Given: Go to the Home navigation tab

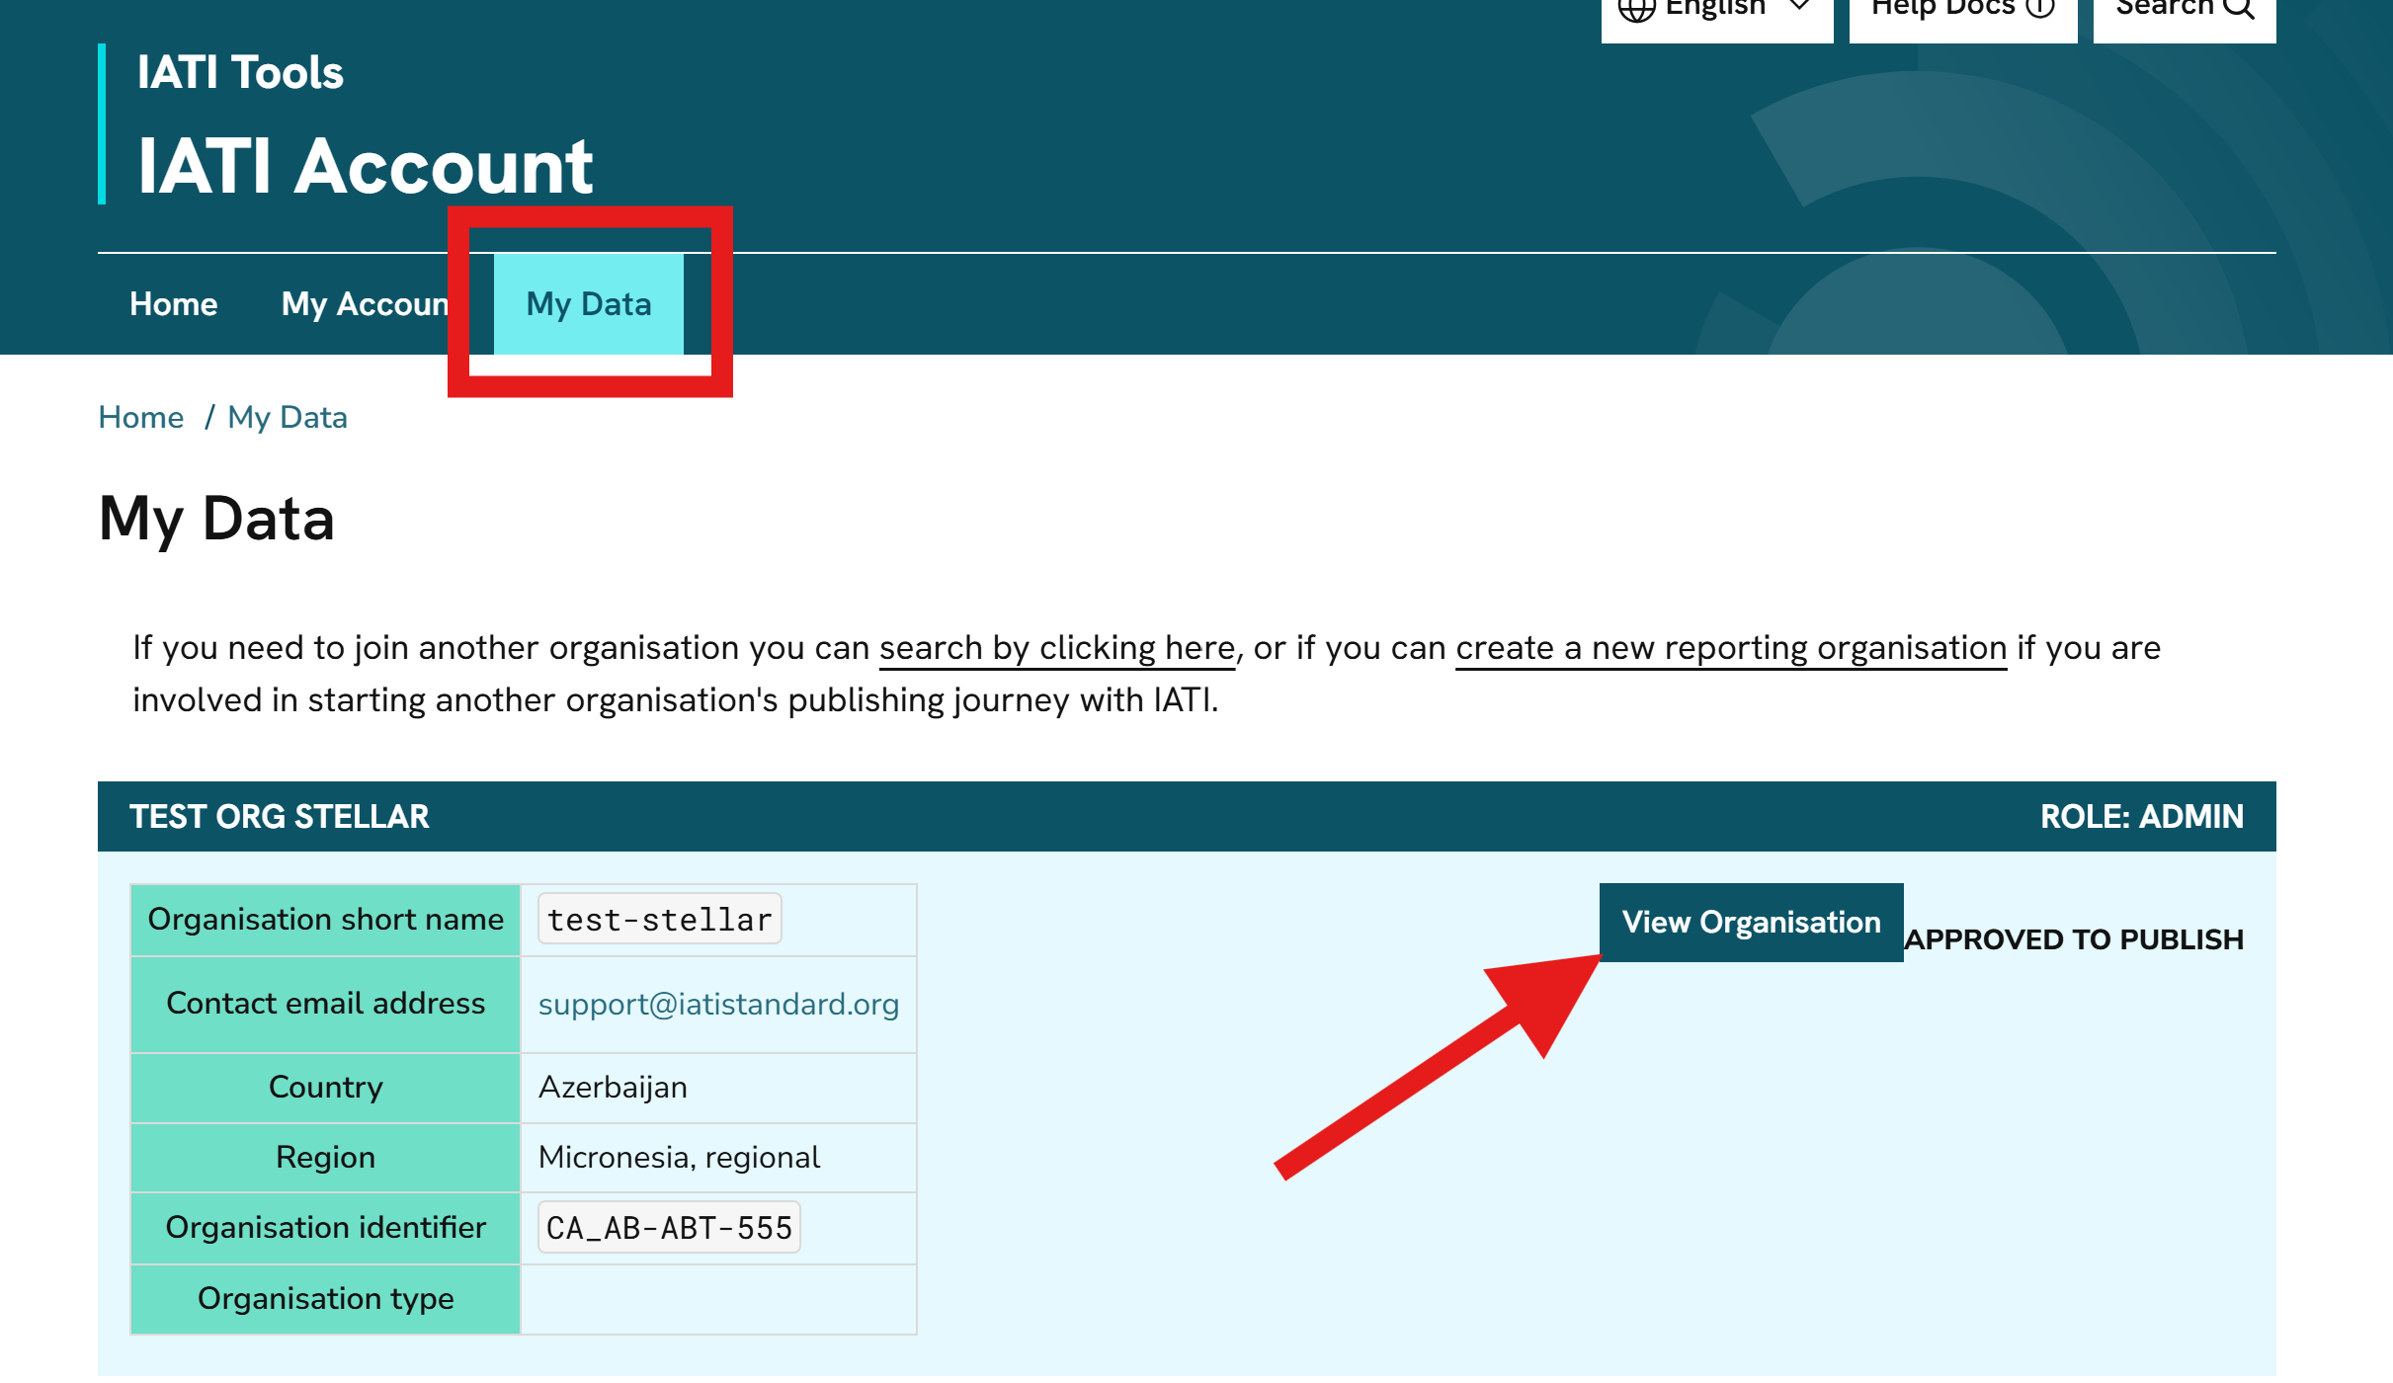Looking at the screenshot, I should click(173, 304).
